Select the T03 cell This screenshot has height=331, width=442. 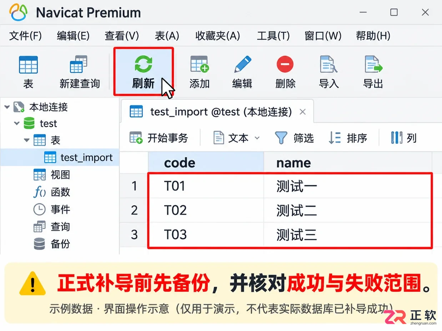206,234
